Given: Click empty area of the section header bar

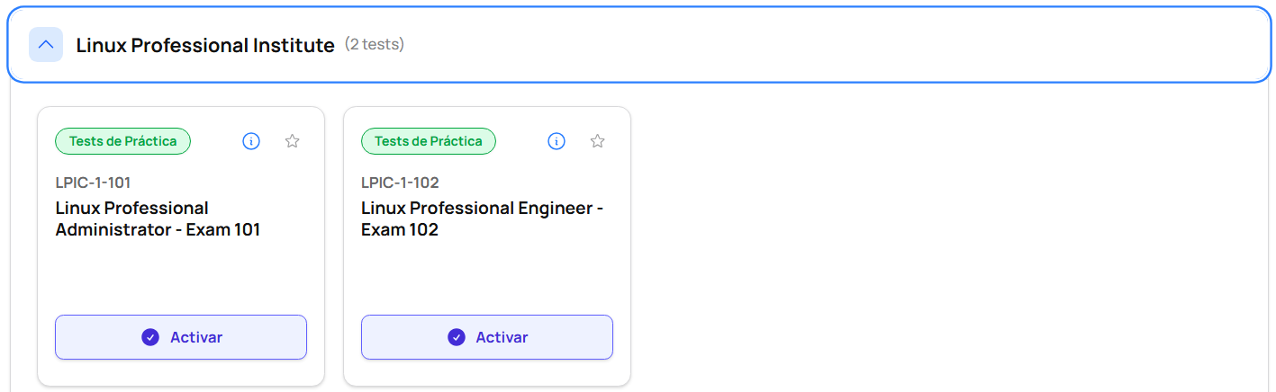Looking at the screenshot, I should click(810, 45).
